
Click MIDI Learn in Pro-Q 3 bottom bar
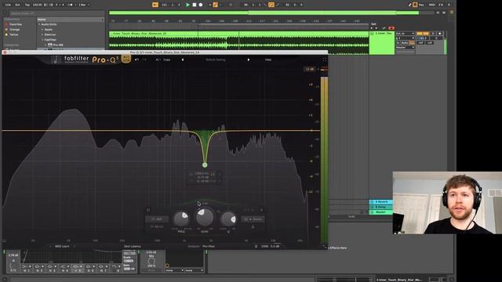click(62, 246)
